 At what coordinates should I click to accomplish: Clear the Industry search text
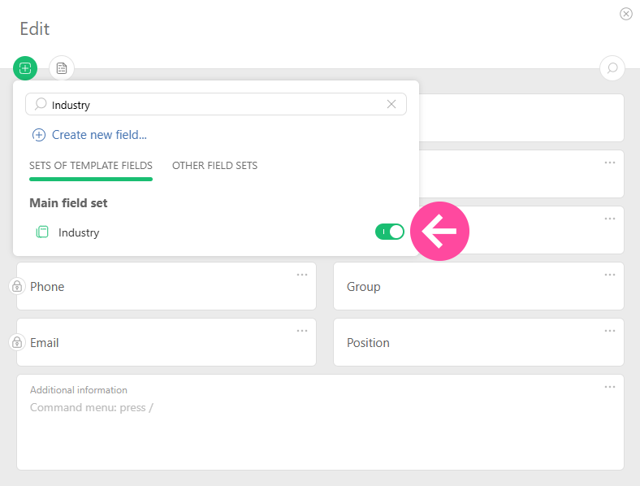tap(391, 104)
